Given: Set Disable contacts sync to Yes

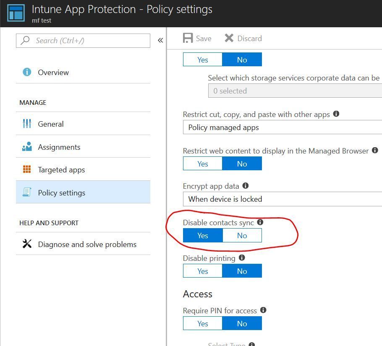Looking at the screenshot, I should (203, 235).
